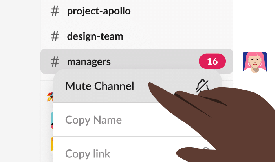Click the blank workspace rail left of channels
The width and height of the screenshot is (275, 162).
[20, 78]
